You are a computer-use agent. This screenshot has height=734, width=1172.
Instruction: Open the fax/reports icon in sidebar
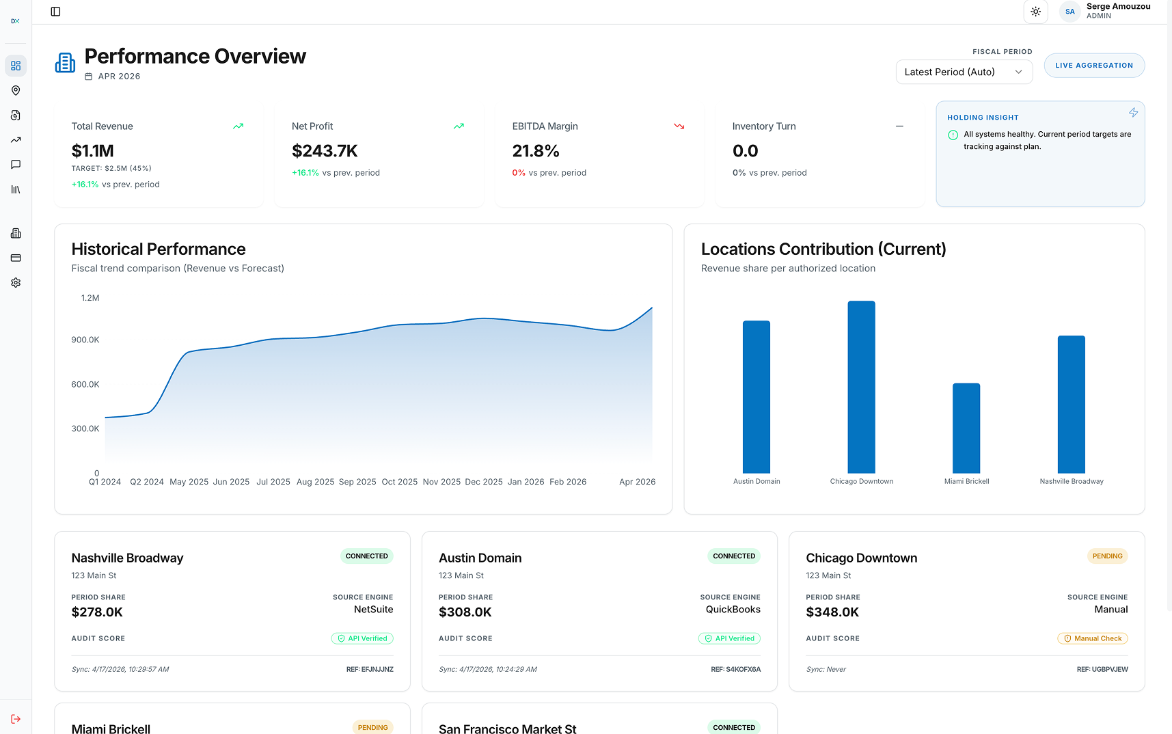click(x=15, y=233)
